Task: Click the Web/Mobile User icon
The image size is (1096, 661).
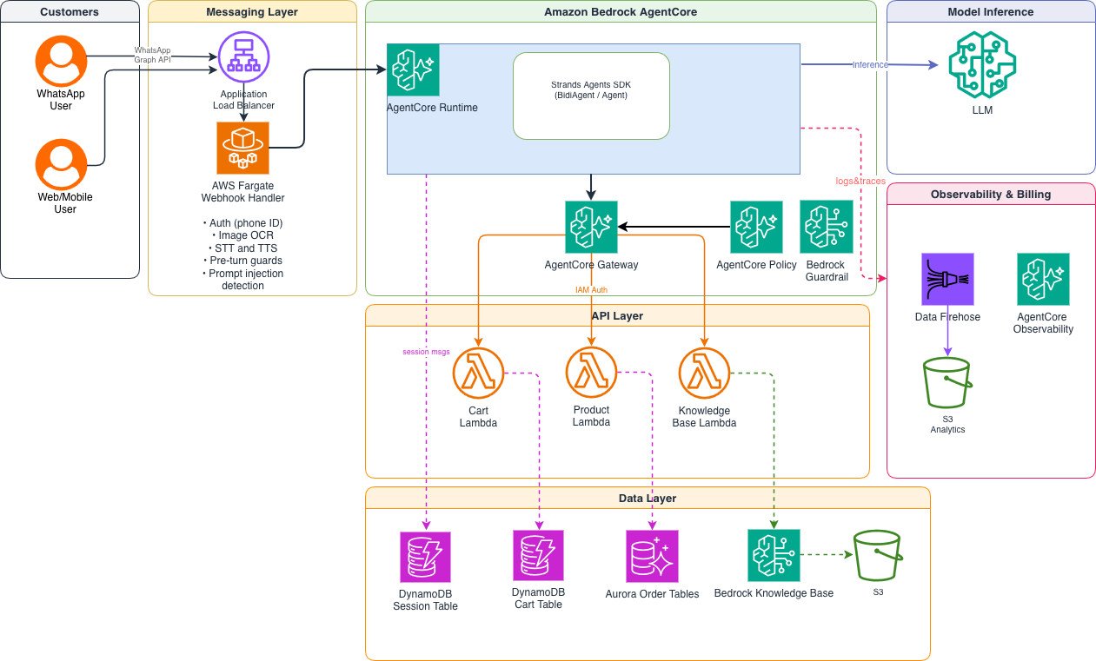Action: (x=61, y=165)
